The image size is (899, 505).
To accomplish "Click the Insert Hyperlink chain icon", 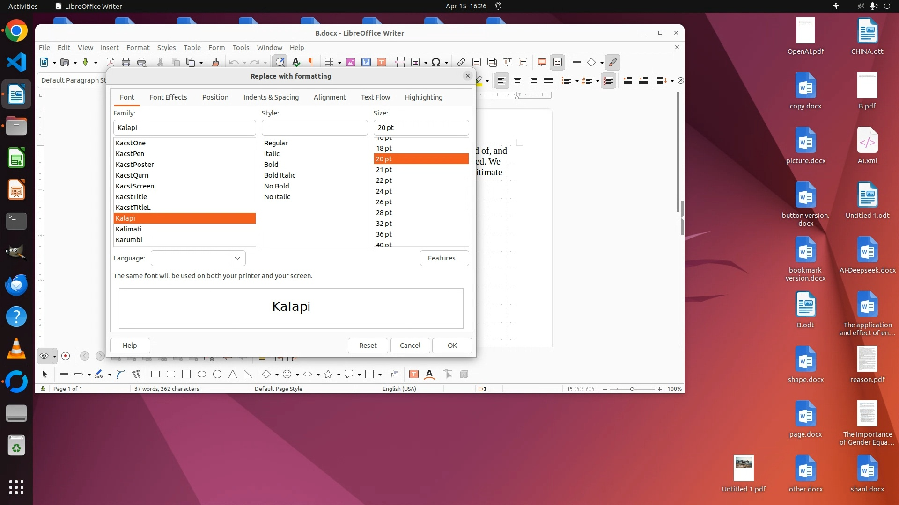I will pos(461,62).
